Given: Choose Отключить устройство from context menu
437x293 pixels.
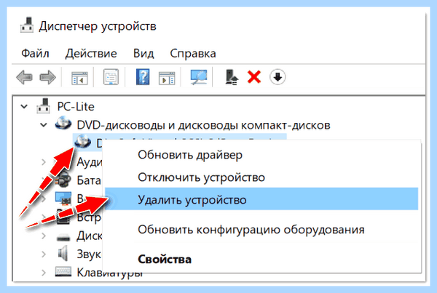Looking at the screenshot, I should 261,177.
